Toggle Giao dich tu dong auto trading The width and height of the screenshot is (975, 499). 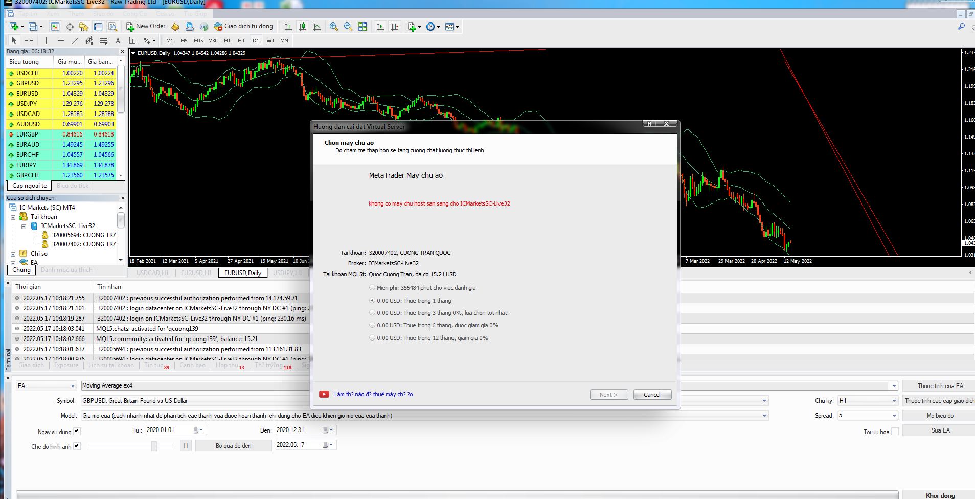(243, 27)
